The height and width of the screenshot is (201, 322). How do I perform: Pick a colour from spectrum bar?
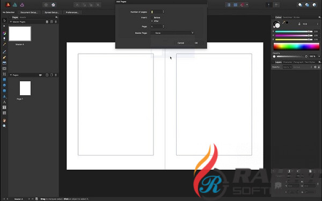[x=296, y=47]
